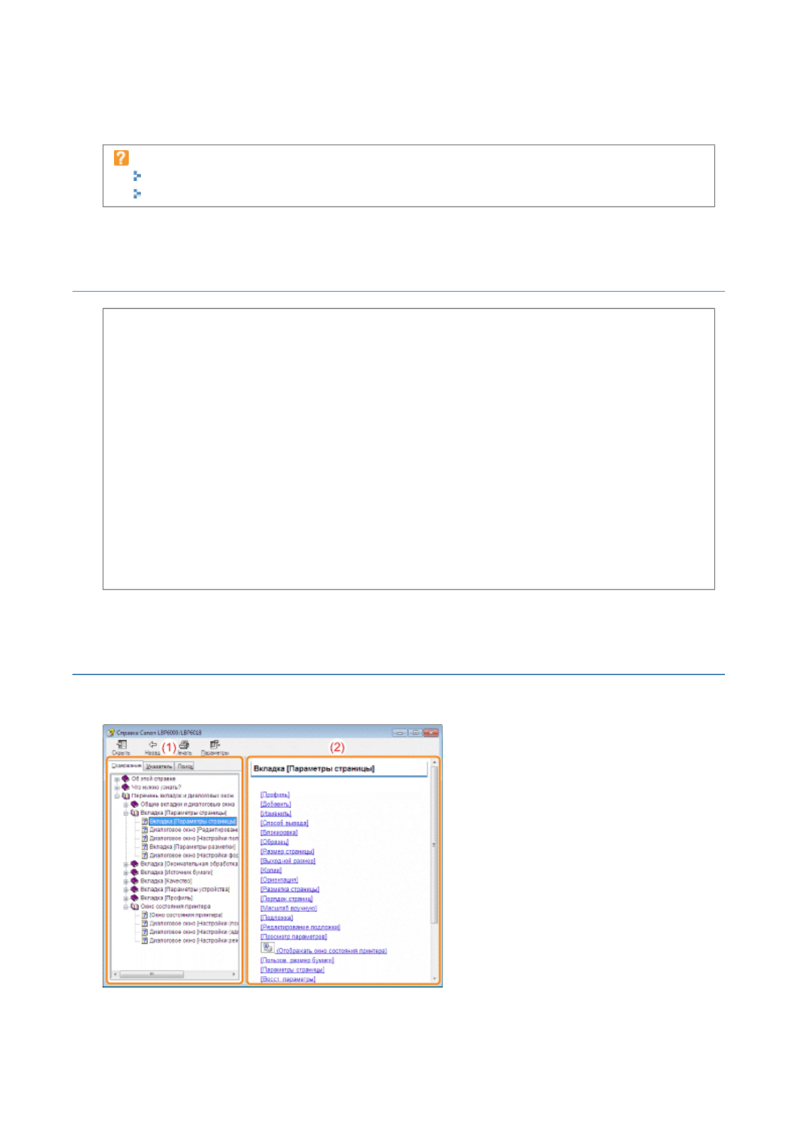Expand the Об этой справке tree node

pyautogui.click(x=117, y=779)
